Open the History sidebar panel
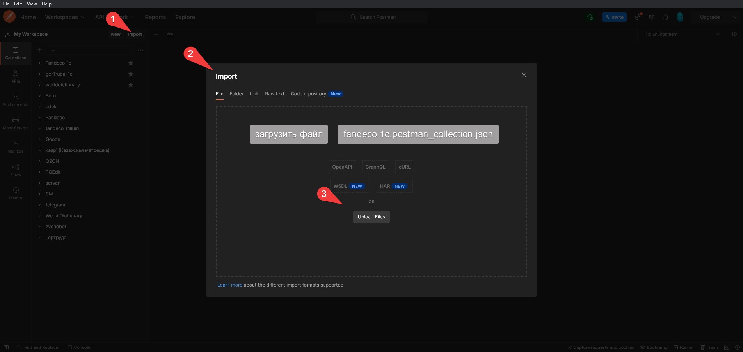The height and width of the screenshot is (352, 743). click(16, 193)
